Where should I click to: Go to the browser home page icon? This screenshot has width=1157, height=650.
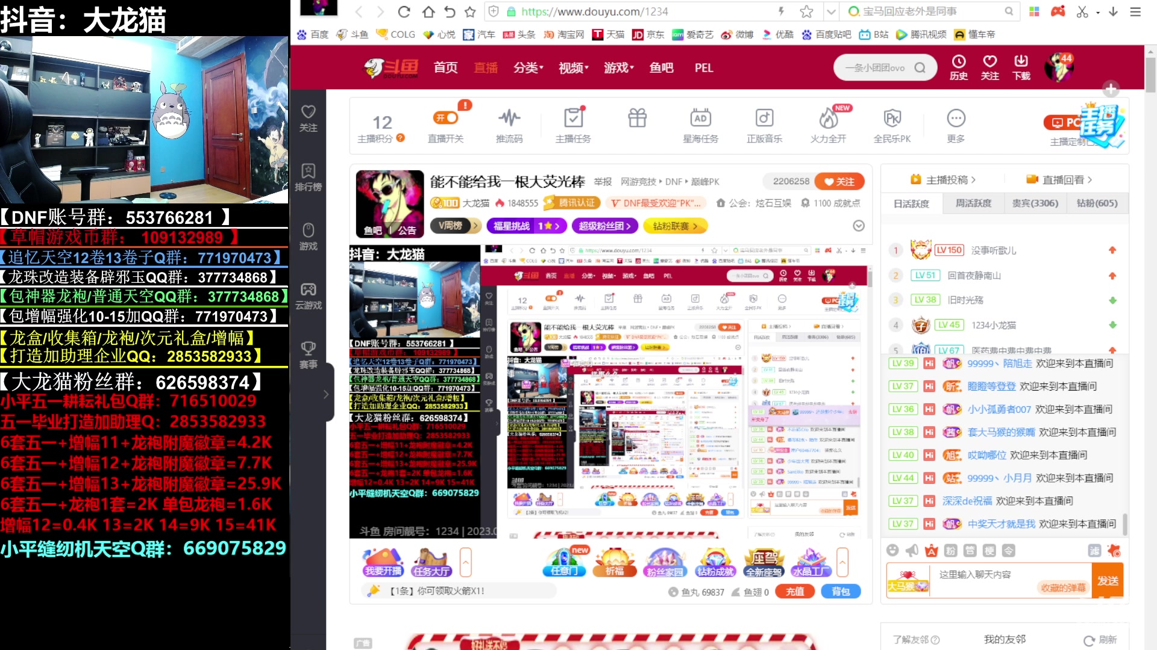[428, 11]
